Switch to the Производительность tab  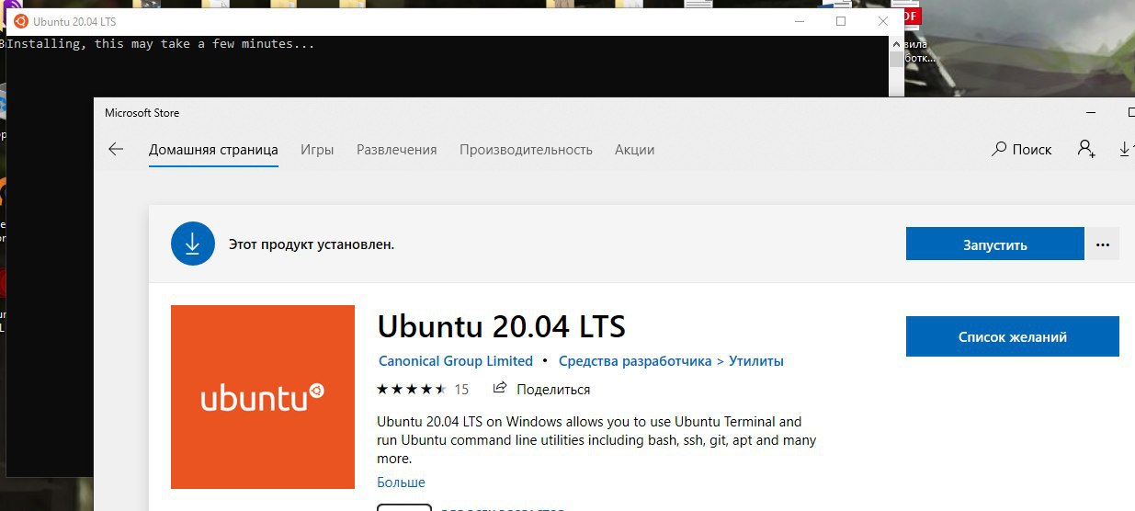526,150
